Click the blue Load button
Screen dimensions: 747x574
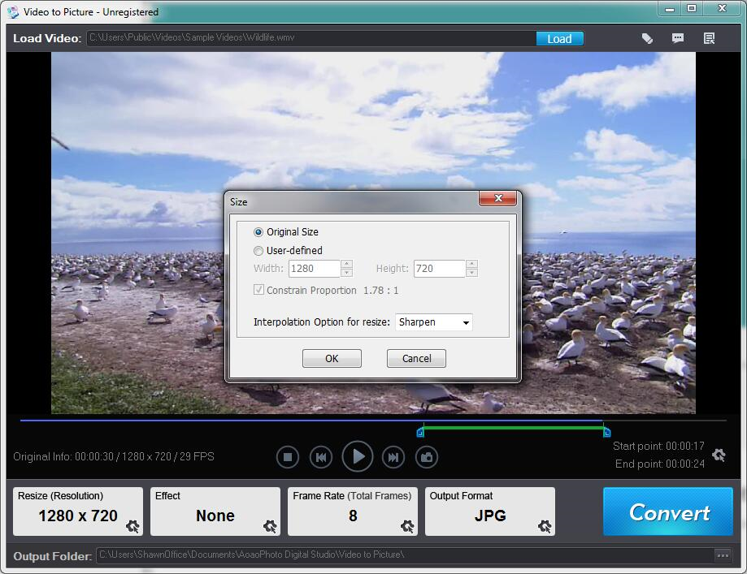point(560,38)
